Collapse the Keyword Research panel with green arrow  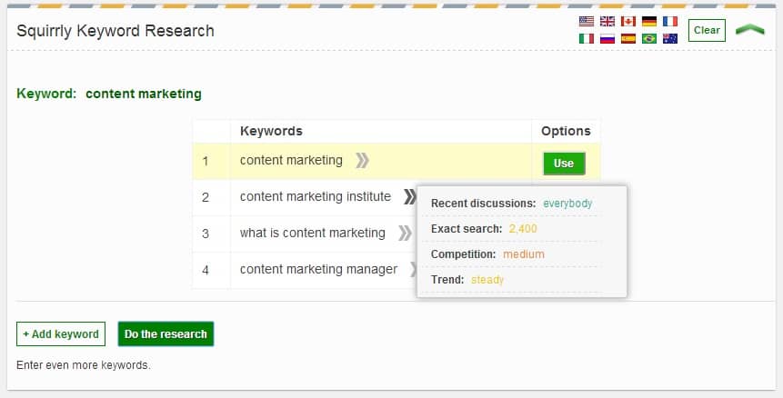coord(750,30)
